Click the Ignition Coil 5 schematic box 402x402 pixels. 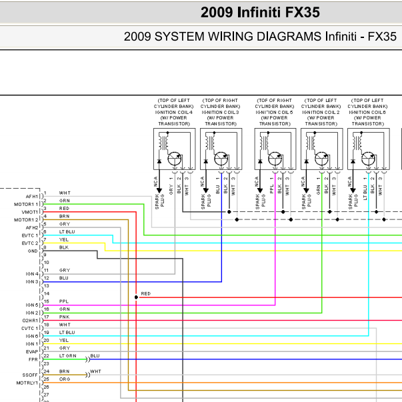click(x=275, y=149)
